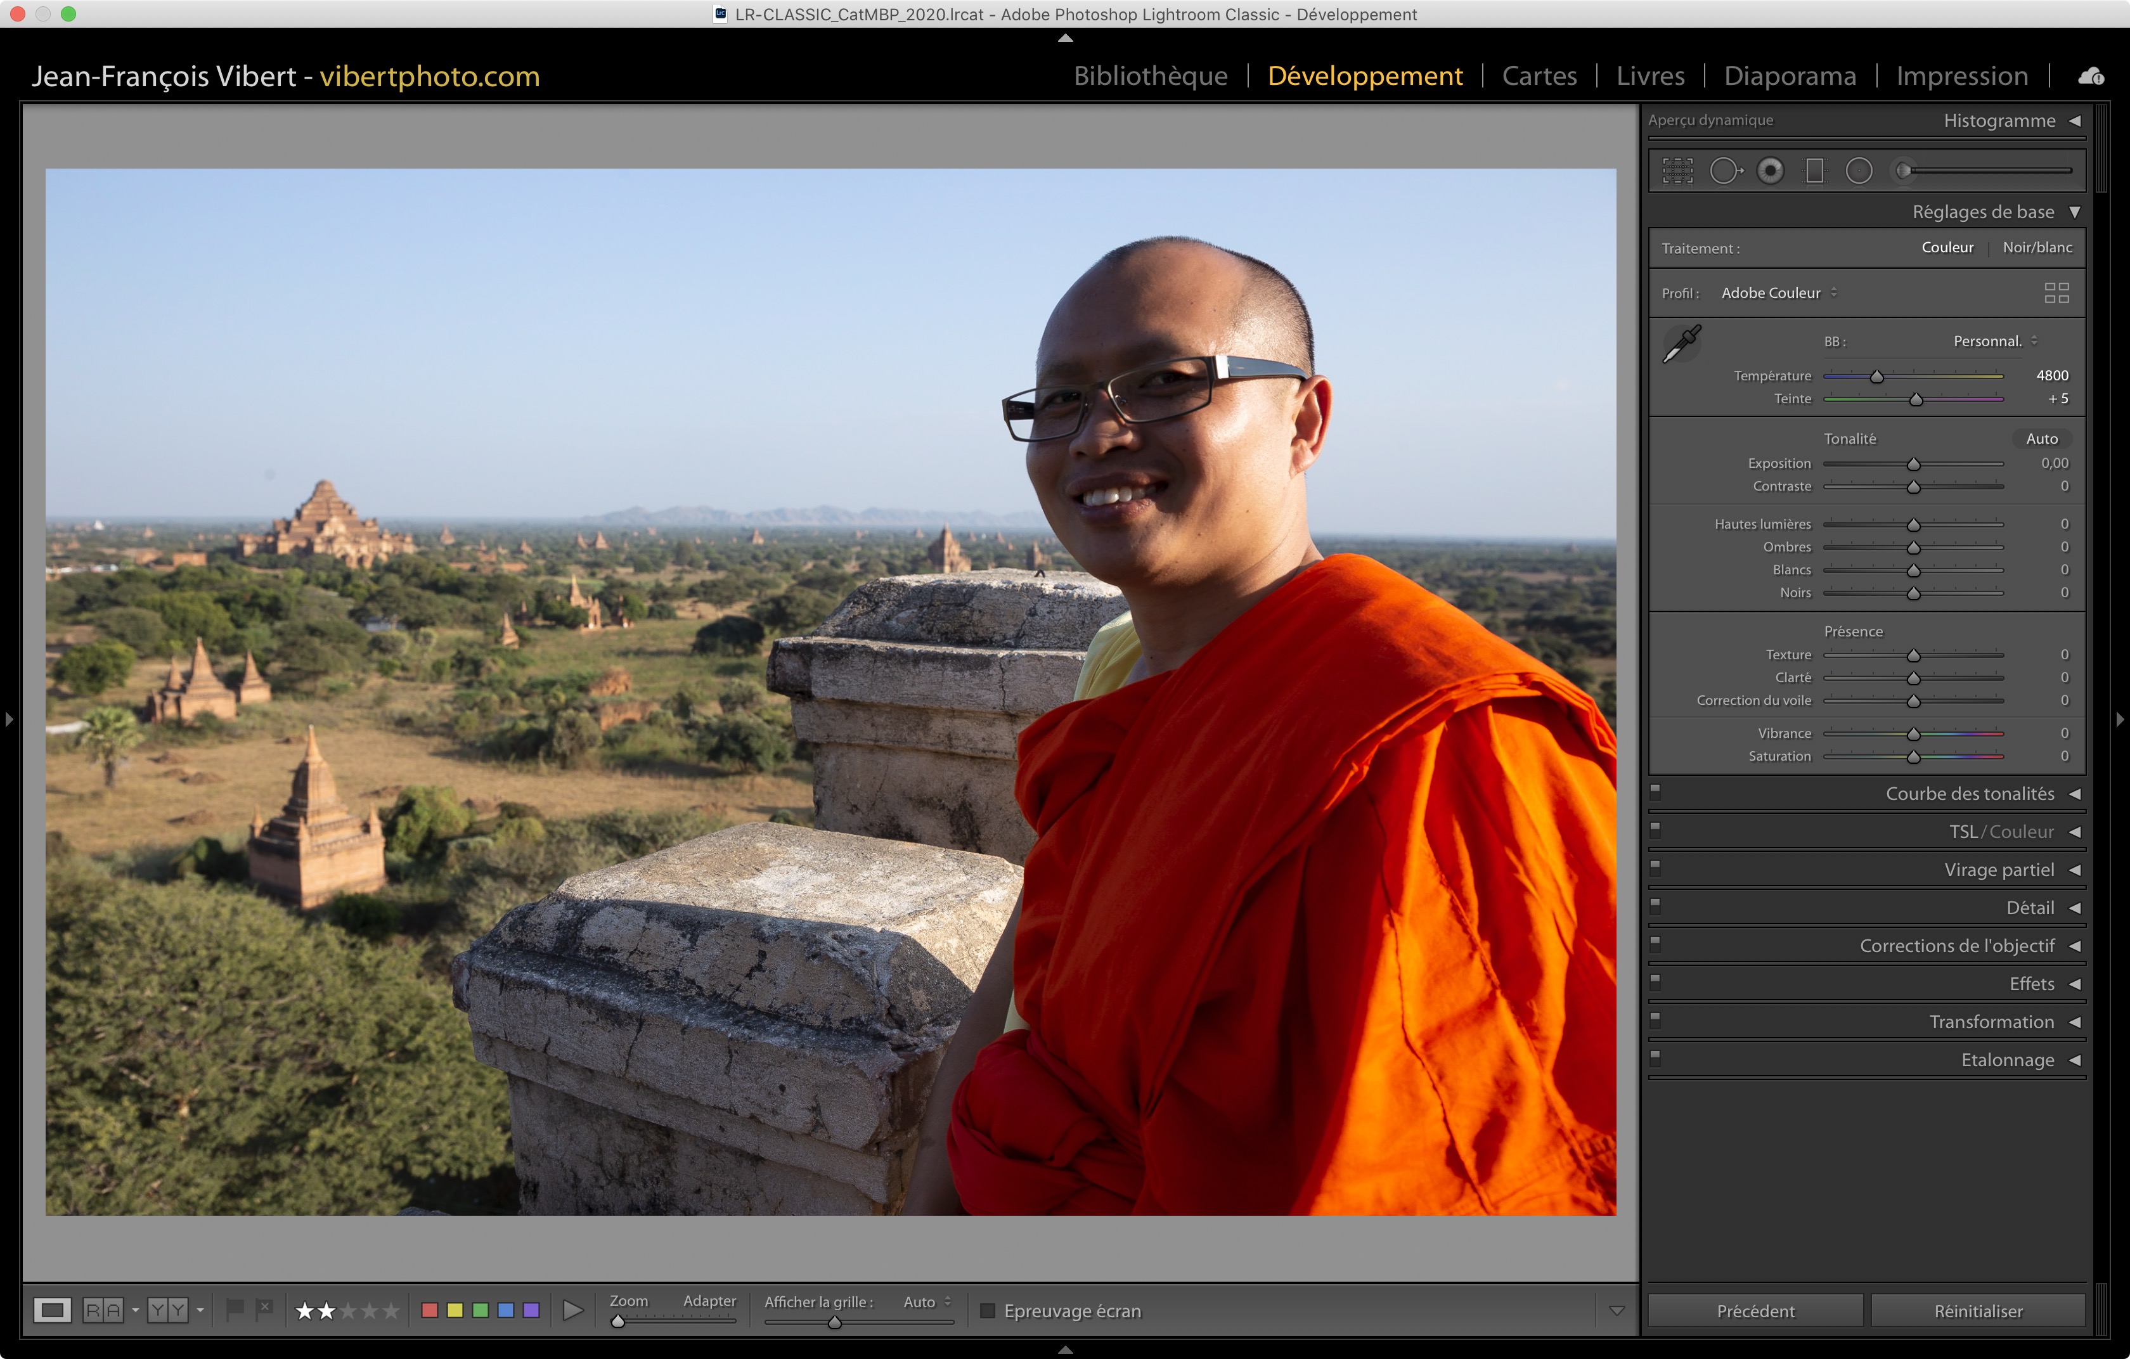Viewport: 2130px width, 1359px height.
Task: Open the Cartes module
Action: pos(1539,76)
